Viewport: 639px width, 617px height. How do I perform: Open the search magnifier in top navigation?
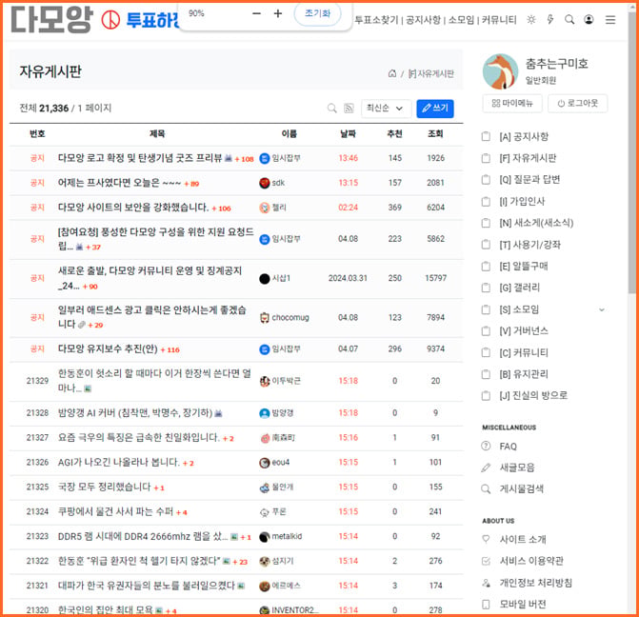coord(569,20)
